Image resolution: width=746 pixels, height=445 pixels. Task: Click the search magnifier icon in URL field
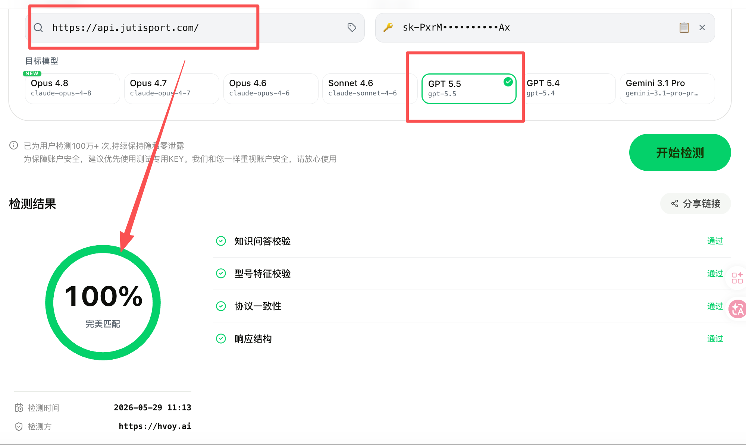[x=38, y=28]
